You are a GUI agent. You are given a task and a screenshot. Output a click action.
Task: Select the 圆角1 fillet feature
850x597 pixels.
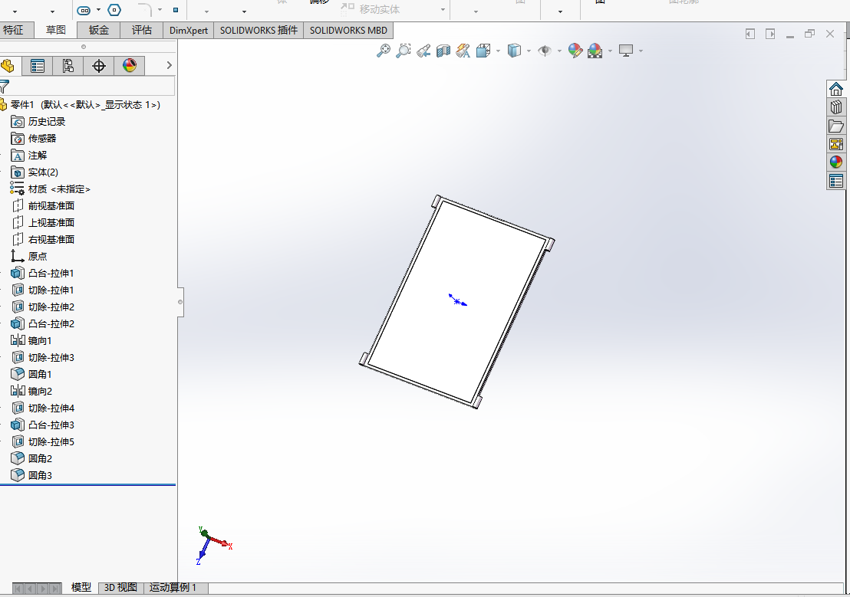(40, 374)
